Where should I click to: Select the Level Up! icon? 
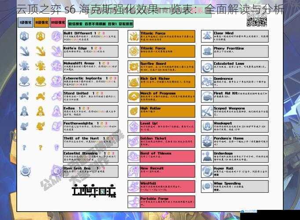pos(134,126)
